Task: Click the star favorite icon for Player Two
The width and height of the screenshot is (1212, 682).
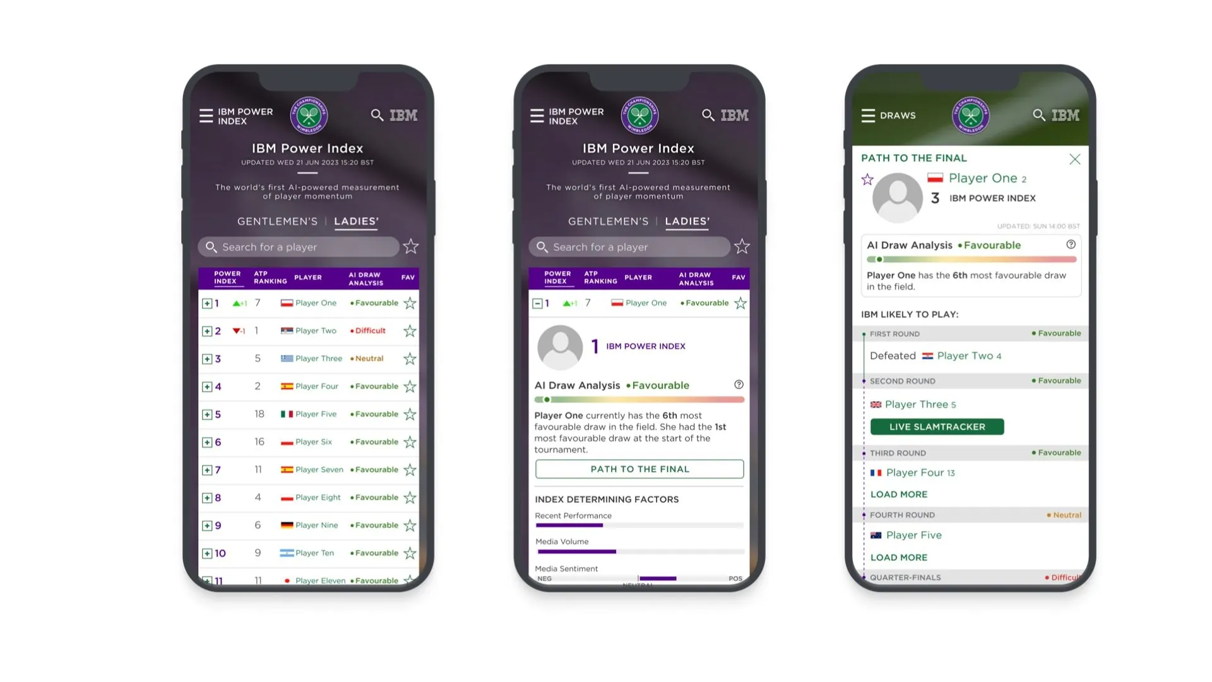Action: pyautogui.click(x=410, y=331)
